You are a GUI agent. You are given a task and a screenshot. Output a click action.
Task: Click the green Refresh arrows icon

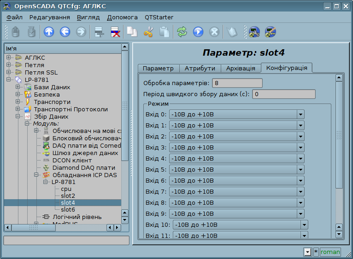pyautogui.click(x=182, y=32)
